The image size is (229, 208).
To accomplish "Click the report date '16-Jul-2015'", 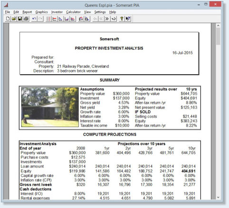I will (x=182, y=53).
